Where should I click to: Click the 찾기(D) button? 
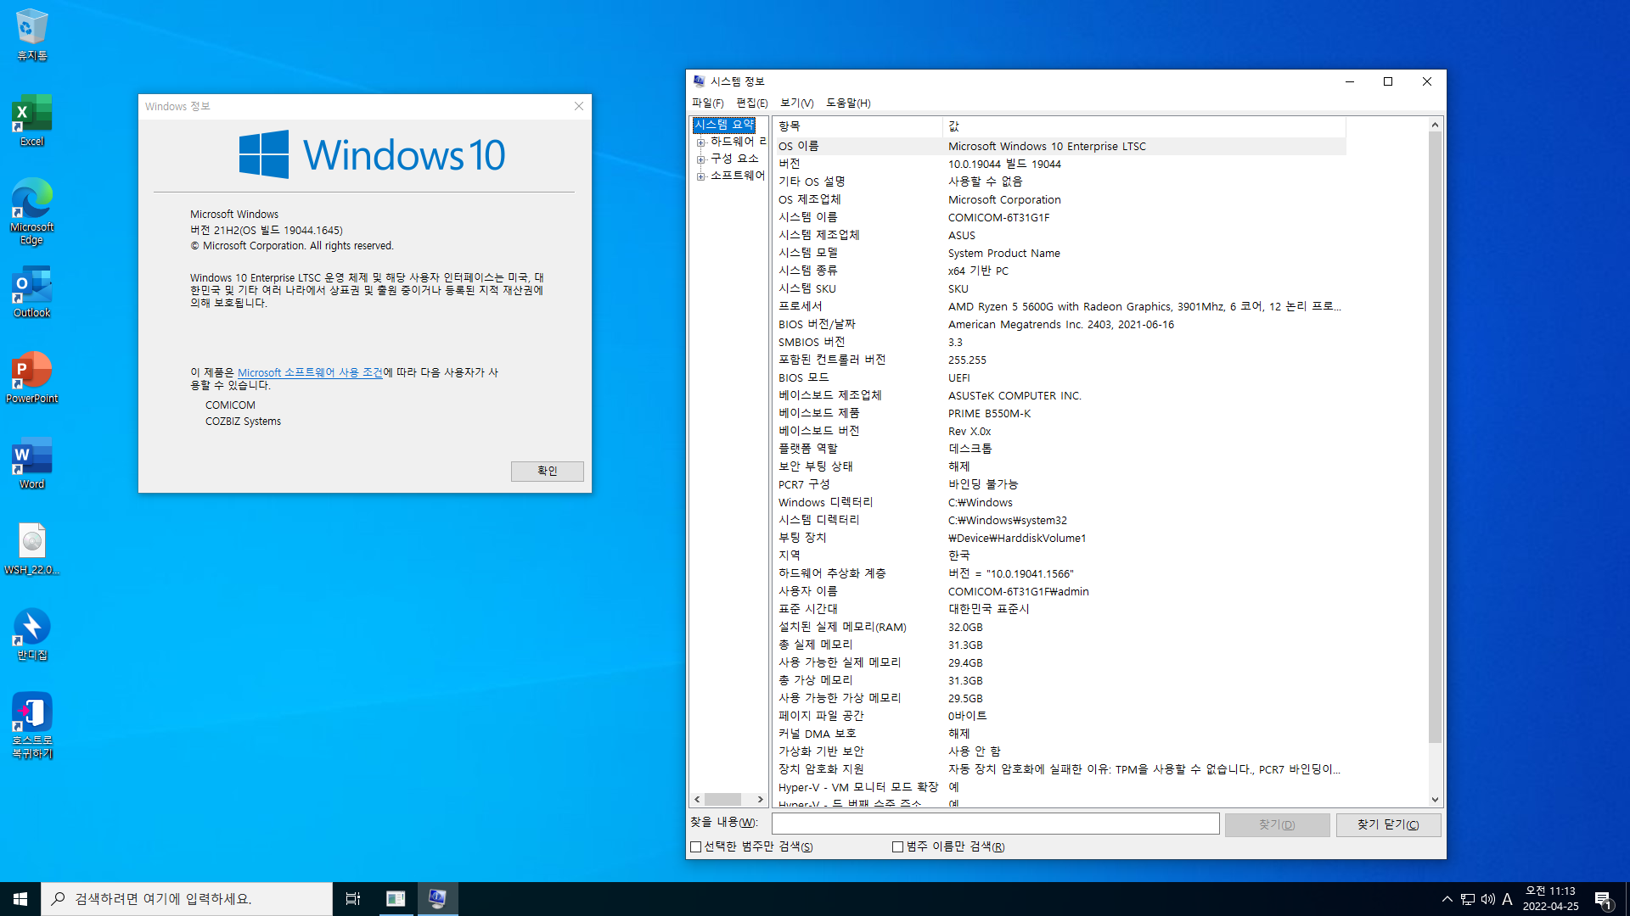(x=1277, y=824)
